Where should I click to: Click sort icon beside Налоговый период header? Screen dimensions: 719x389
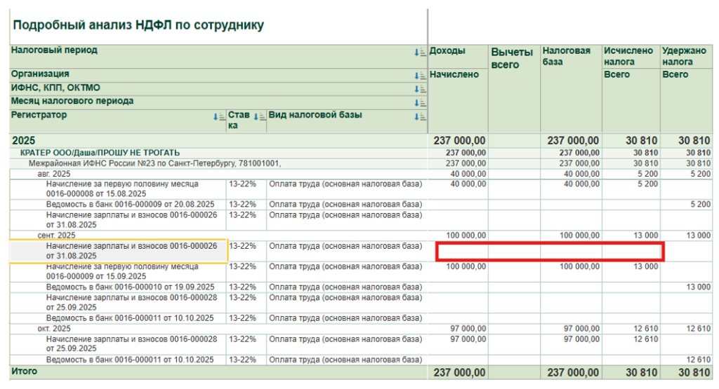(x=420, y=53)
